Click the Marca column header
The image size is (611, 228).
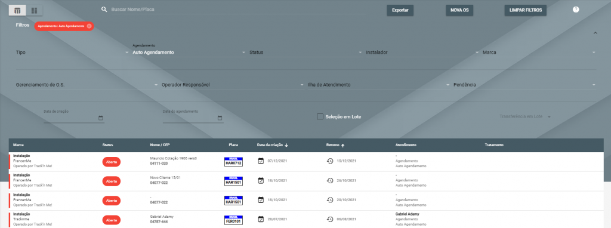click(18, 145)
